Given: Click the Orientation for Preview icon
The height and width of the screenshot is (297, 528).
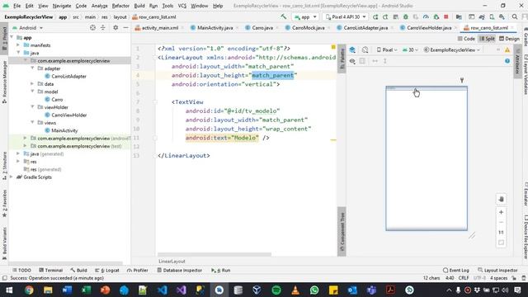Looking at the screenshot, I should (x=365, y=49).
